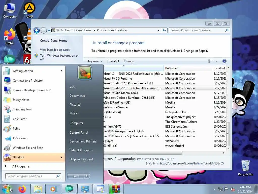This screenshot has width=258, height=194.
Task: Click Uninstall in the toolbar
Action: coord(113,61)
